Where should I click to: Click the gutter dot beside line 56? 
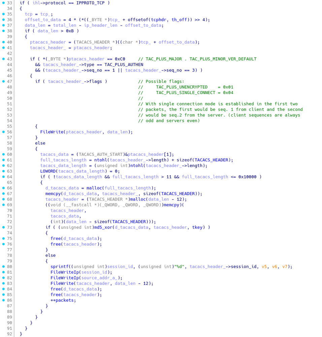(x=3, y=132)
